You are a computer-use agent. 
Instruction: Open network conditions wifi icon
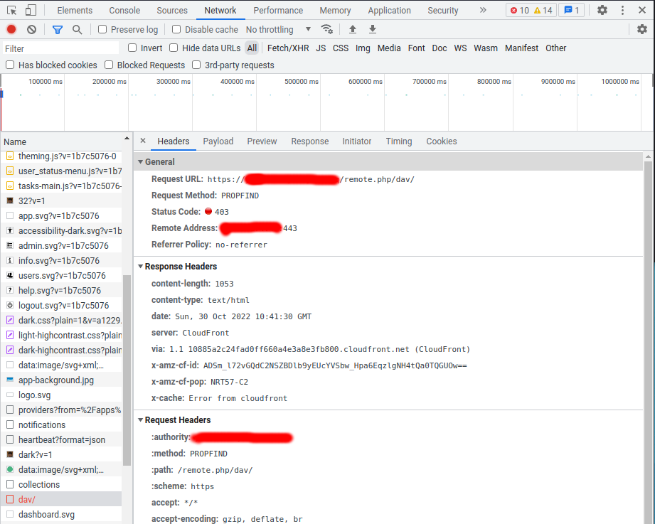tap(326, 29)
